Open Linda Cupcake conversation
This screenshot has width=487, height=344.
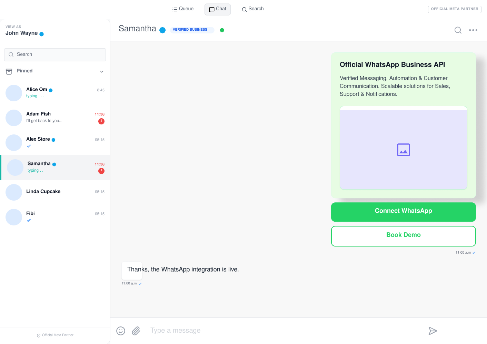pyautogui.click(x=55, y=192)
